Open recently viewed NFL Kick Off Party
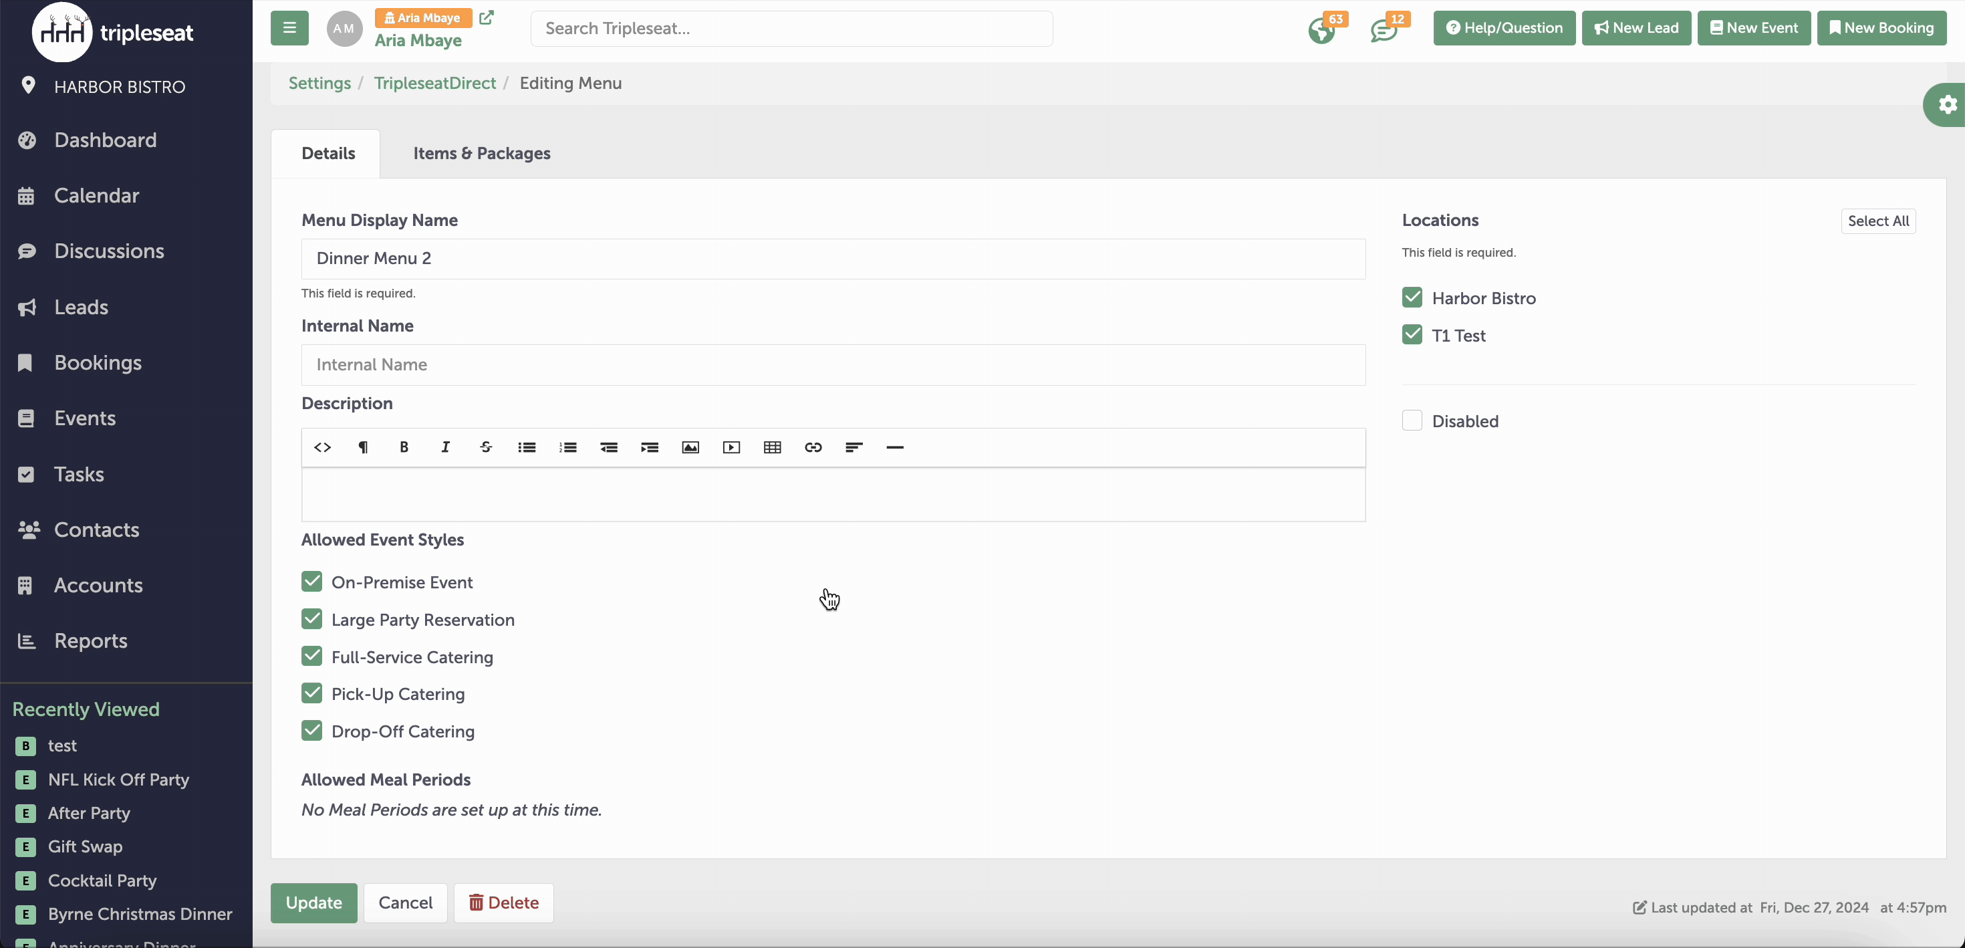 (x=118, y=780)
